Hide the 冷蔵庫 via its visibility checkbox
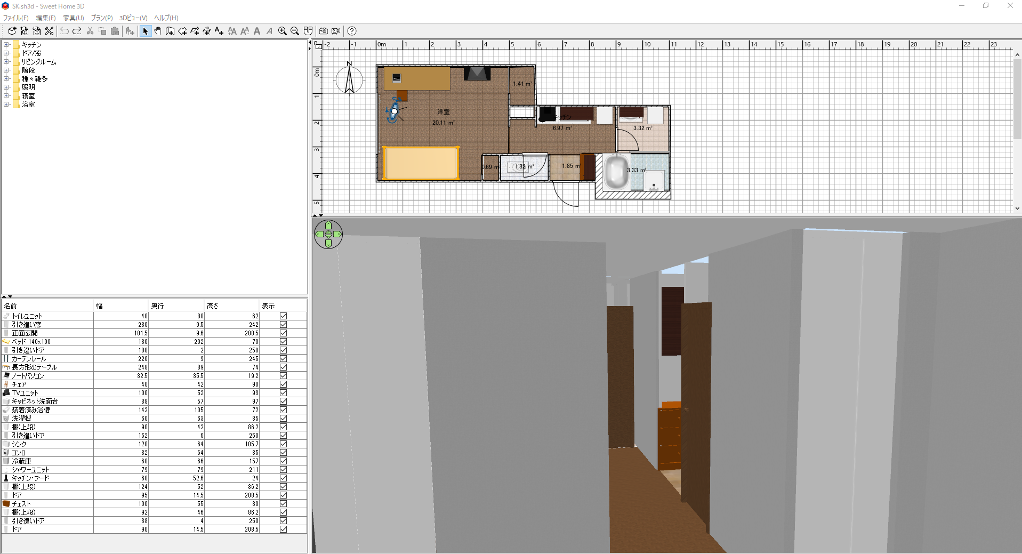This screenshot has width=1022, height=554. pyautogui.click(x=283, y=461)
